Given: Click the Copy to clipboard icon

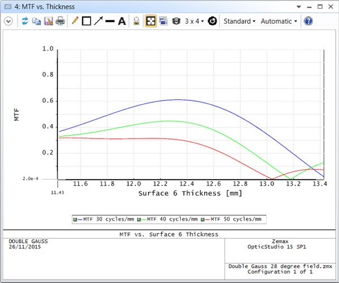Looking at the screenshot, I should (36, 21).
